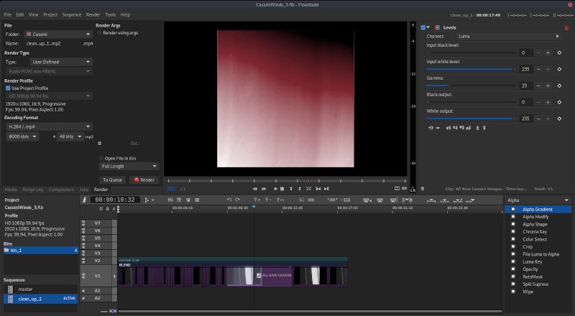Click the Gamma slider track

(x=471, y=85)
